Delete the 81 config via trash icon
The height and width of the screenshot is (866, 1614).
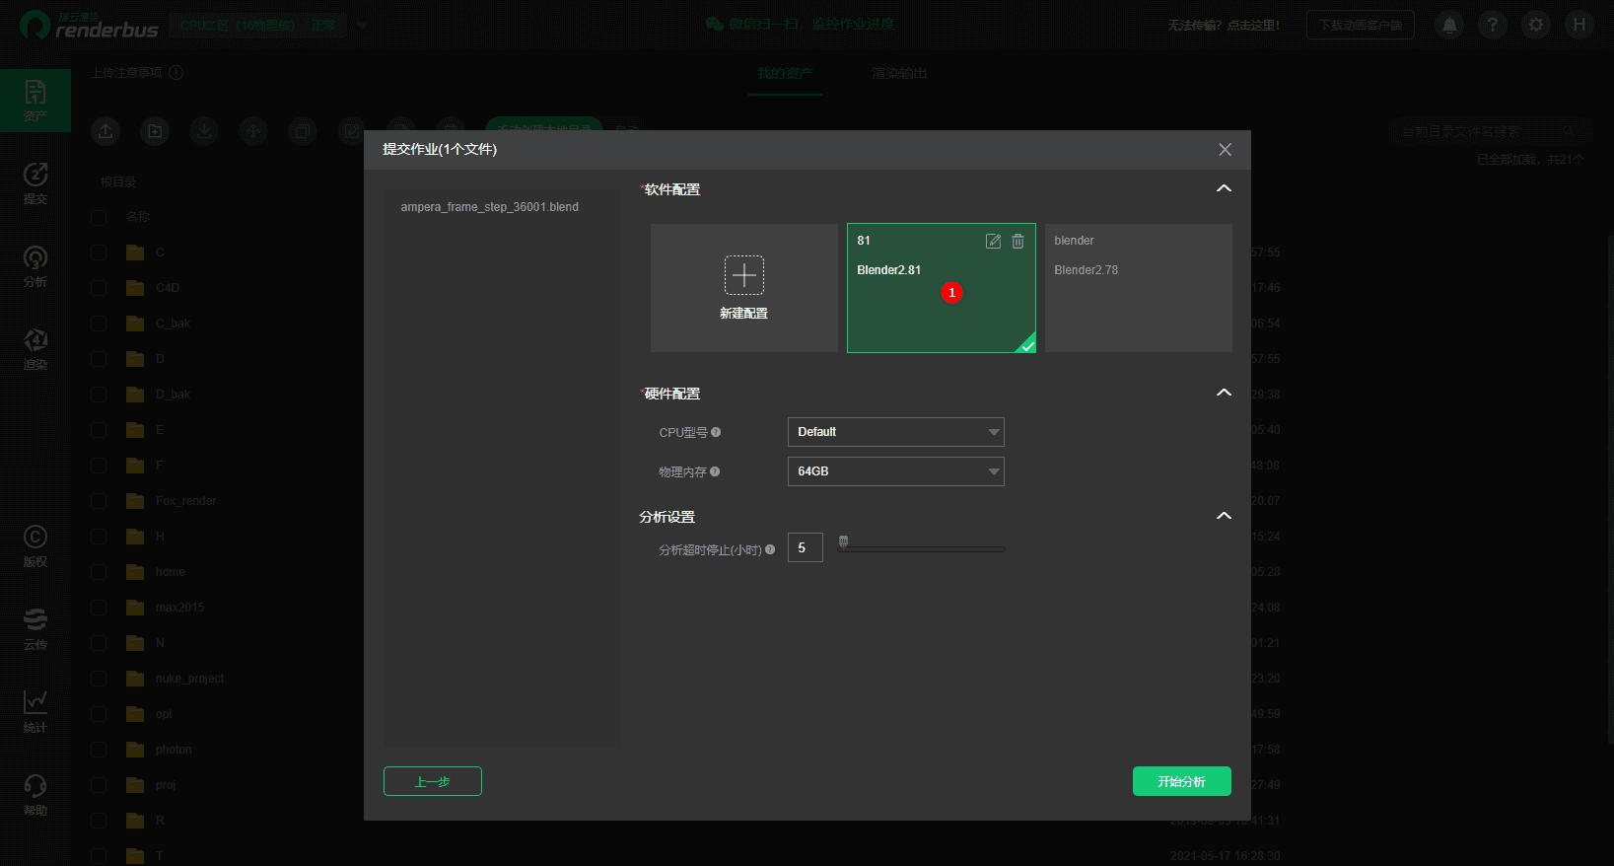coord(1018,241)
